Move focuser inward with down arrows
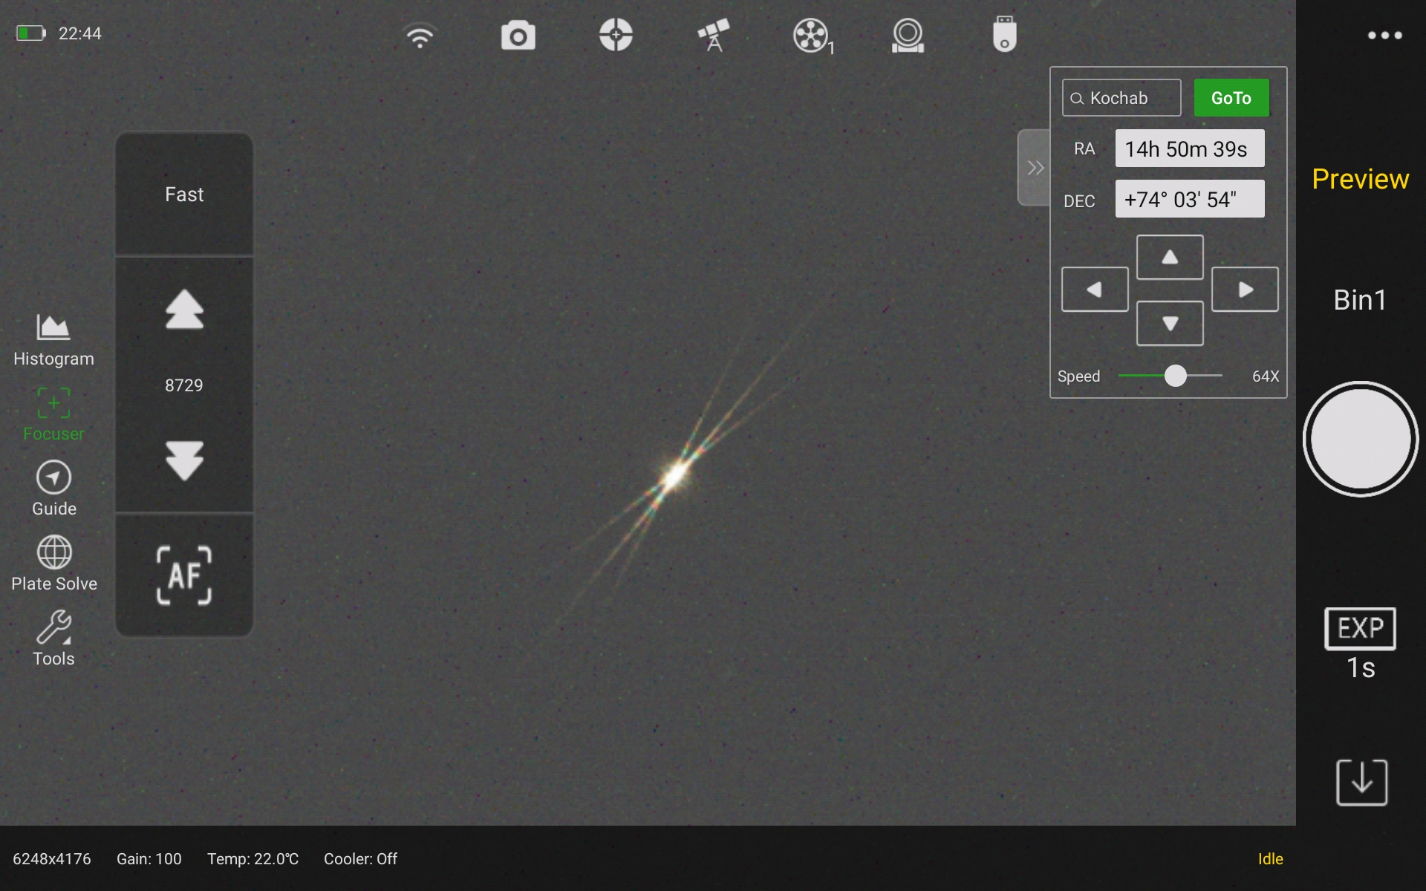This screenshot has width=1426, height=891. pyautogui.click(x=184, y=460)
